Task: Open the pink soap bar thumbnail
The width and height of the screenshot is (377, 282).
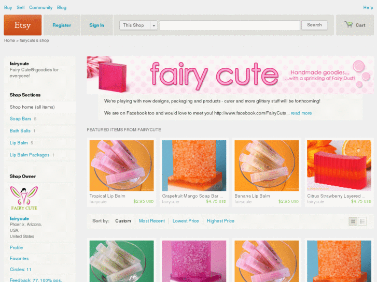Action: point(194,261)
